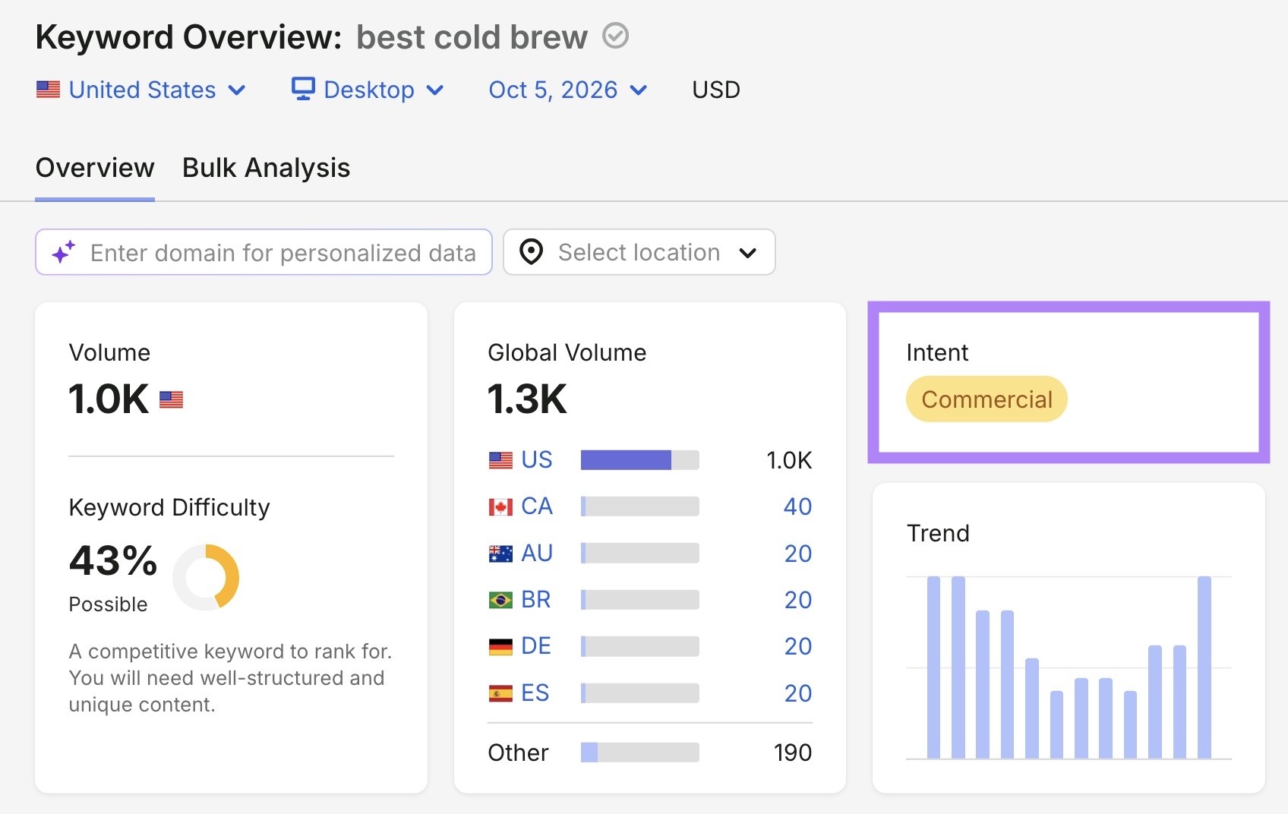Image resolution: width=1288 pixels, height=814 pixels.
Task: Focus the Enter domain for personalized data field
Action: 264,252
